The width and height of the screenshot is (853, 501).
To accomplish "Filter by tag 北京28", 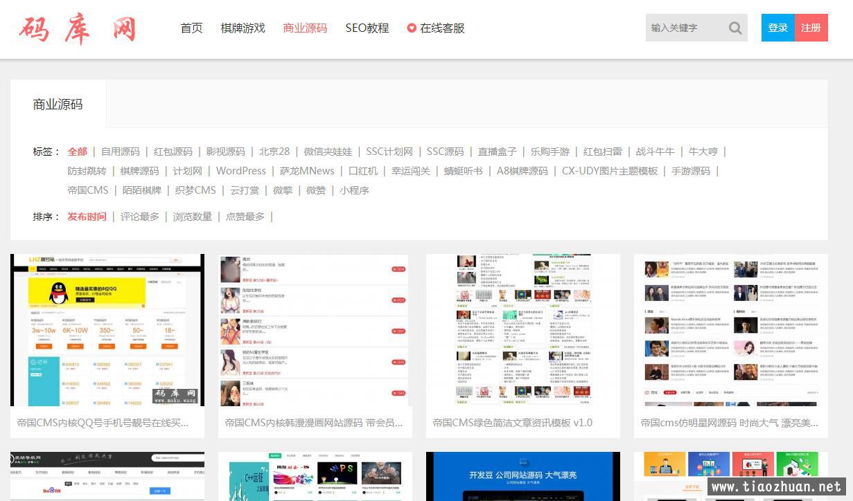I will pos(274,152).
